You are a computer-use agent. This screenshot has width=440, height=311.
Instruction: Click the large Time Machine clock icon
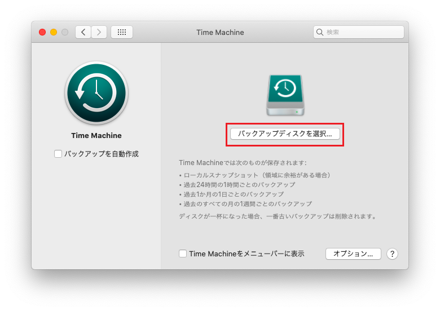click(96, 93)
